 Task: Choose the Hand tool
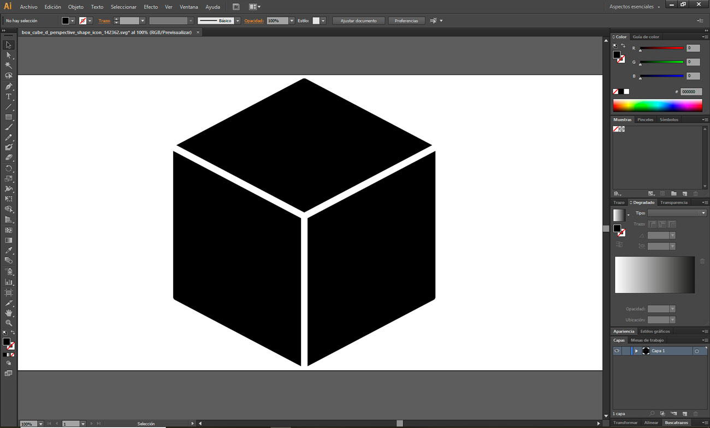tap(9, 313)
